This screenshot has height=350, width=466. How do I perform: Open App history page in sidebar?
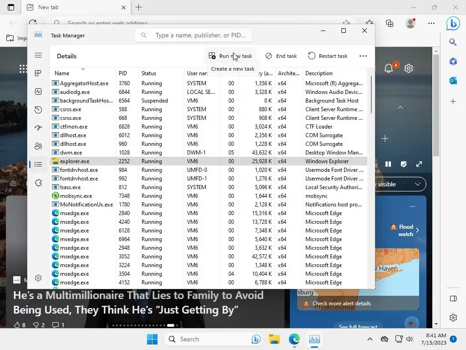tap(38, 110)
